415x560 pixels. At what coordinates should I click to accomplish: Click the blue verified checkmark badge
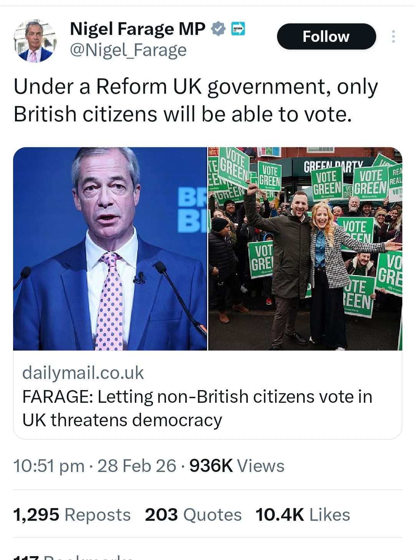(218, 29)
